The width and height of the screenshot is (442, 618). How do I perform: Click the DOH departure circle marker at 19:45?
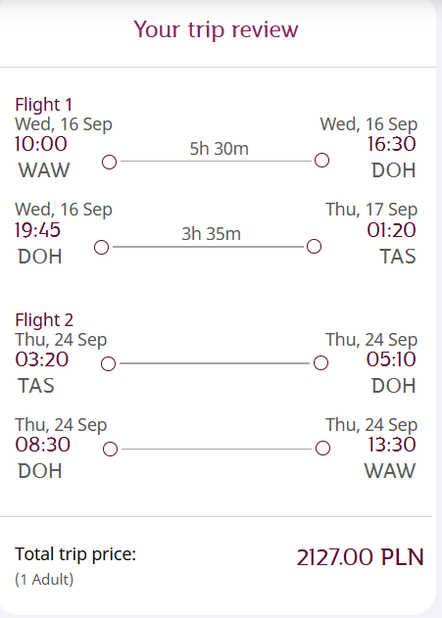101,248
